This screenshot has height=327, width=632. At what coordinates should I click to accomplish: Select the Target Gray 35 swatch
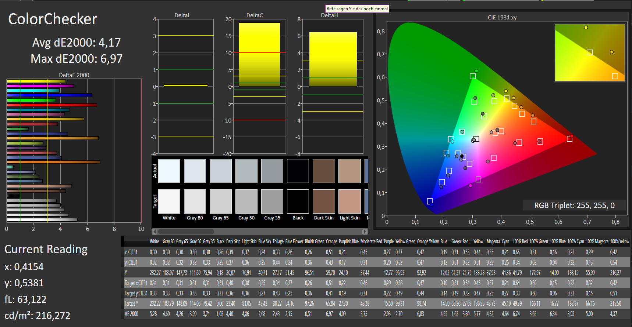[x=272, y=201]
